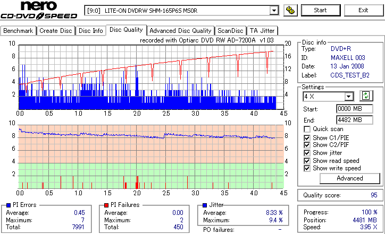Image resolution: width=385 pixels, height=234 pixels.
Task: Click PI Errors average 0.45
Action: pyautogui.click(x=80, y=213)
